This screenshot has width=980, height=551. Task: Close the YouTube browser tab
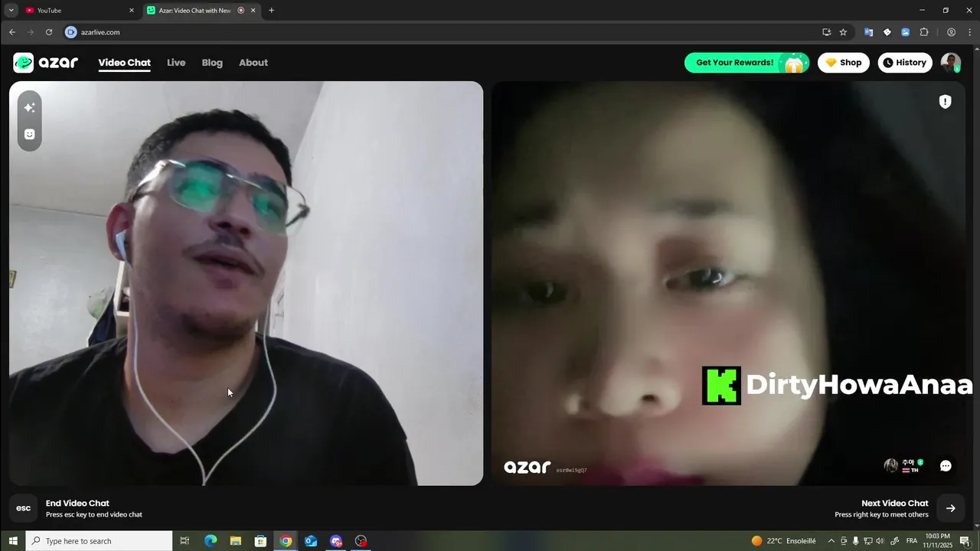pos(131,11)
